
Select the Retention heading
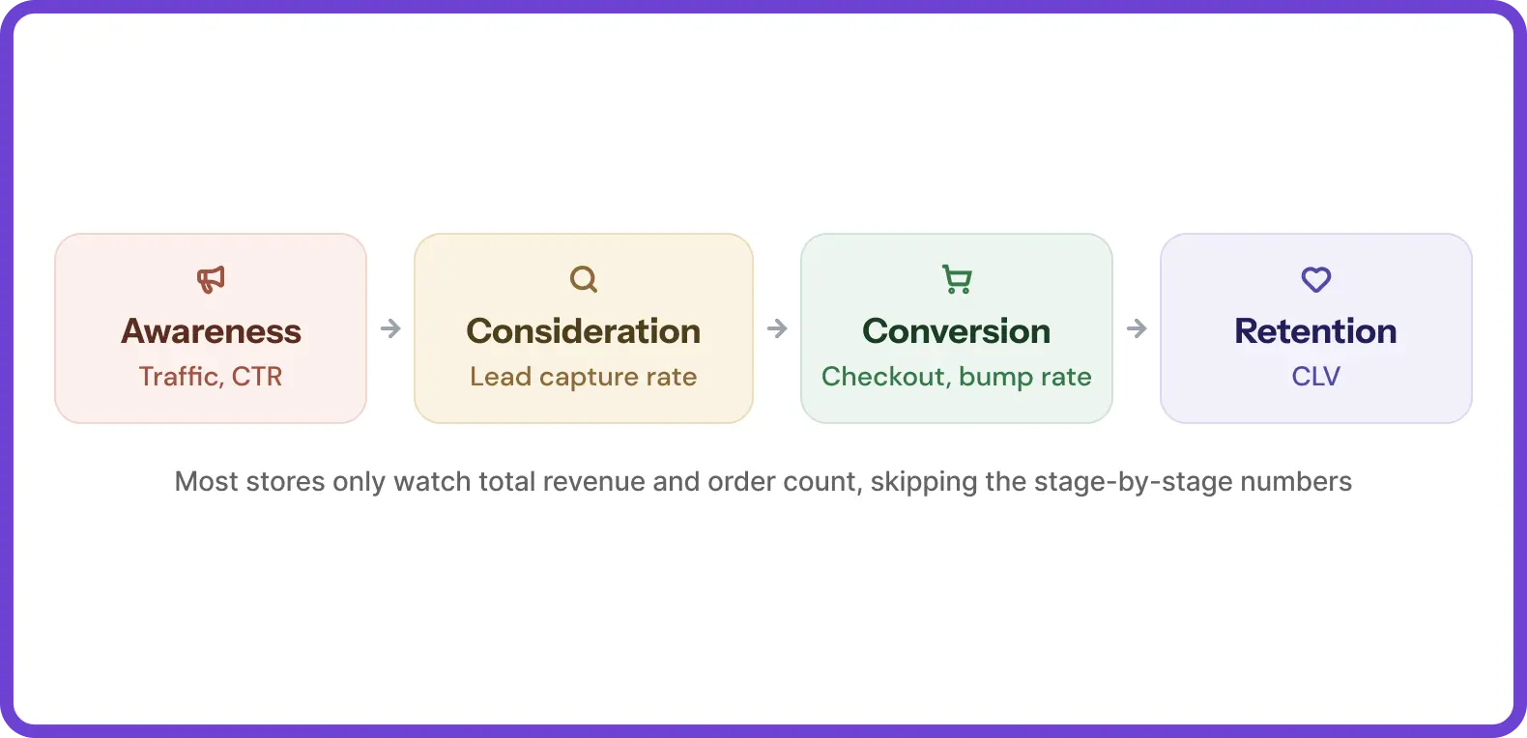1316,331
